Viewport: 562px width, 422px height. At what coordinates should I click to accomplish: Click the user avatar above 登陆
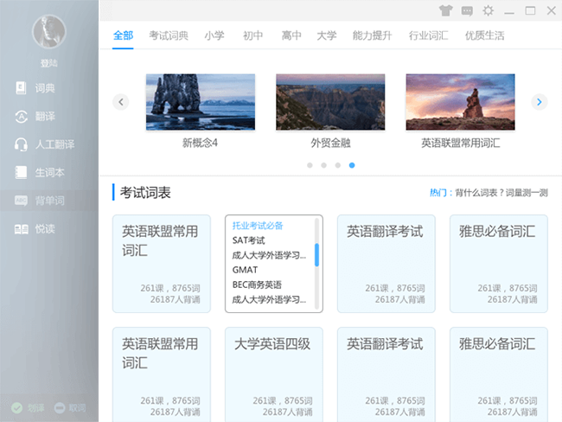tap(48, 32)
